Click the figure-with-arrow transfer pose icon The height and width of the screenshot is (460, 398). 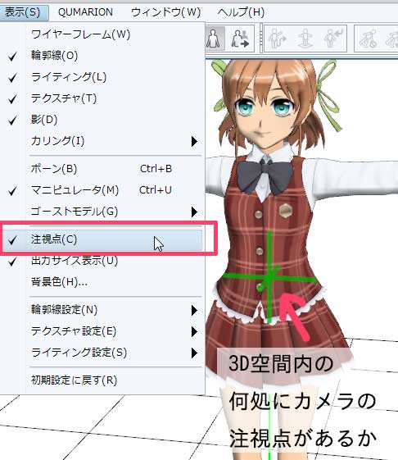(240, 39)
